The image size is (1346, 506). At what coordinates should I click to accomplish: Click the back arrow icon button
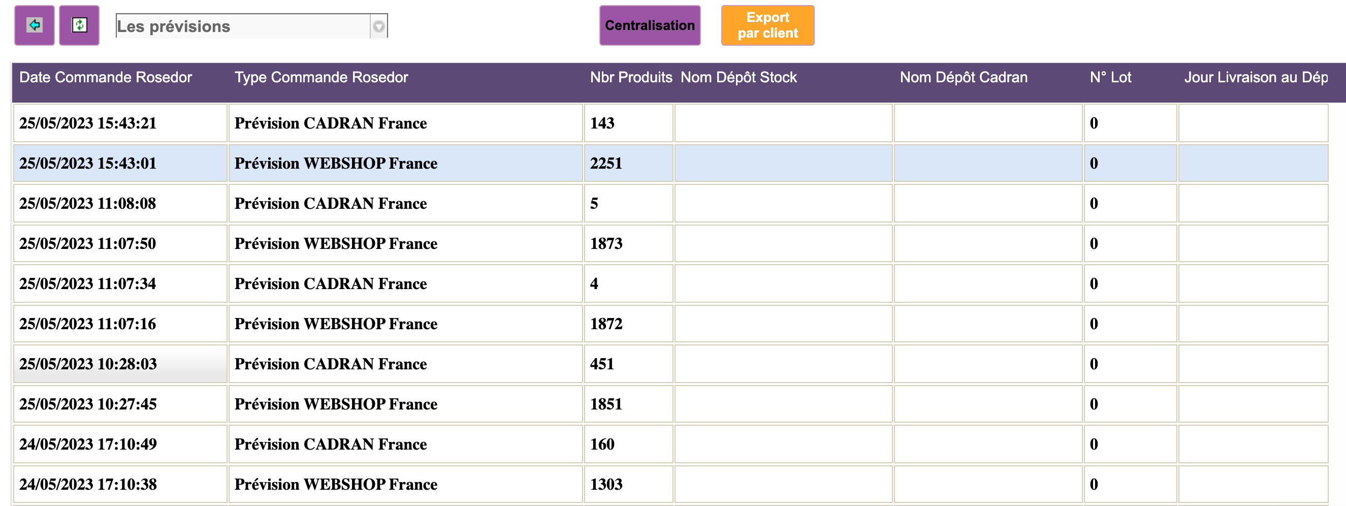coord(34,25)
